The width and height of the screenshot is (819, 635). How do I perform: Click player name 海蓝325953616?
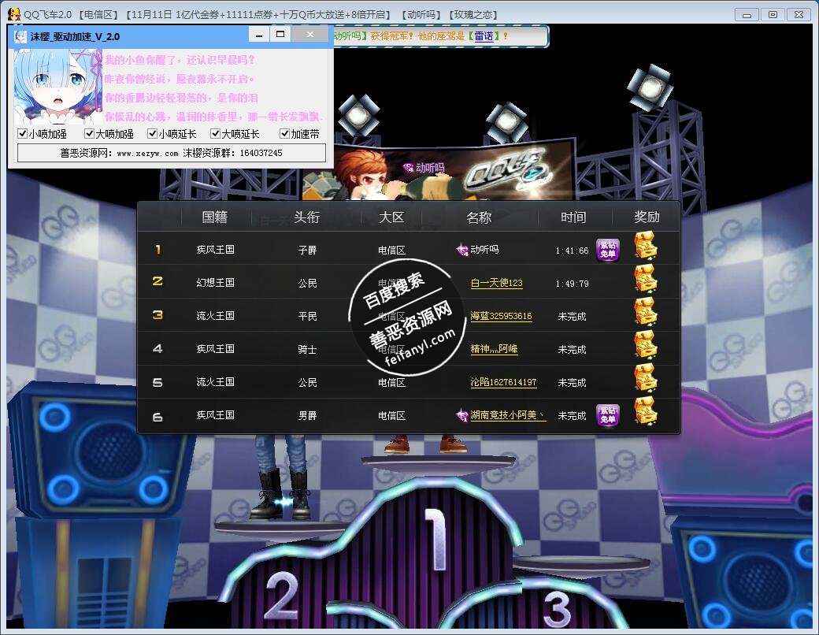(x=501, y=316)
